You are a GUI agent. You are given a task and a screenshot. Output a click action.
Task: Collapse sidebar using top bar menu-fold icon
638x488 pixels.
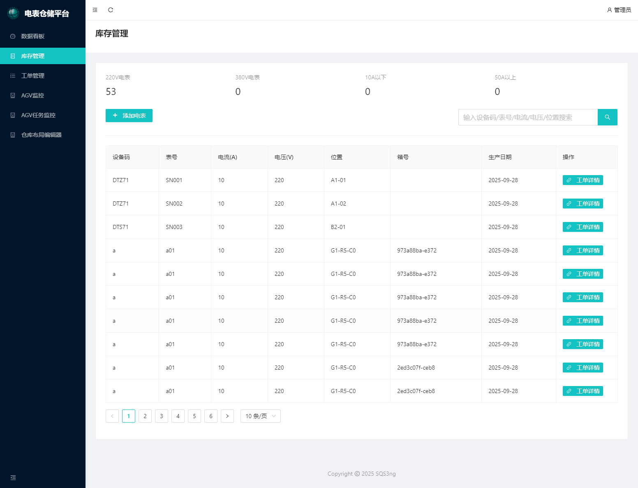tap(95, 10)
